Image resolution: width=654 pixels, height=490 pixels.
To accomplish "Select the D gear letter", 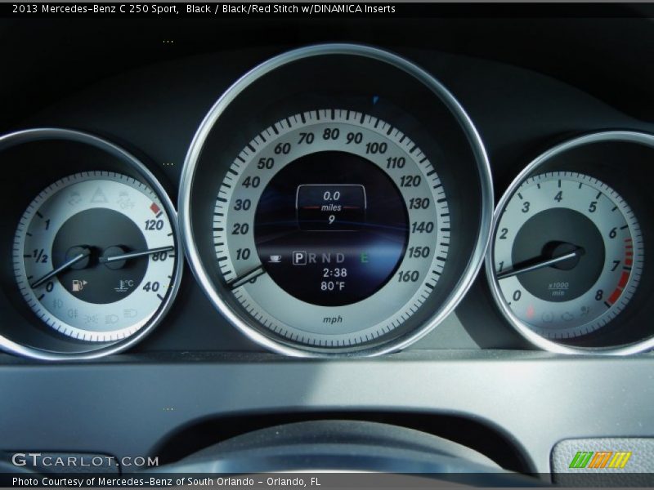I will point(342,258).
